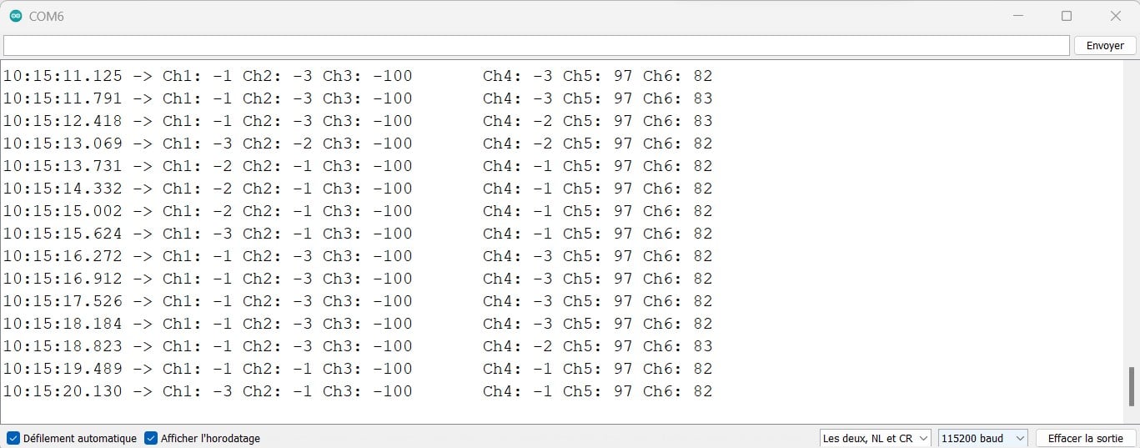Click the output line timestamped 10:15:20.130
This screenshot has width=1140, height=448.
point(357,391)
